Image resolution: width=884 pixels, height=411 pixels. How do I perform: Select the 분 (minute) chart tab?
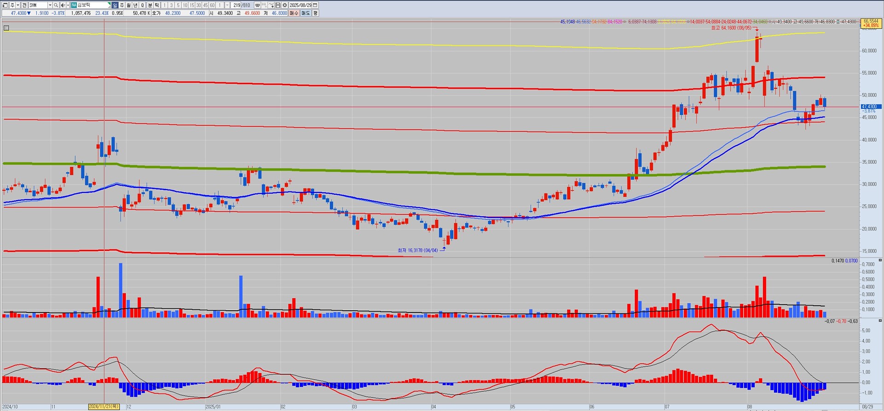[x=150, y=5]
